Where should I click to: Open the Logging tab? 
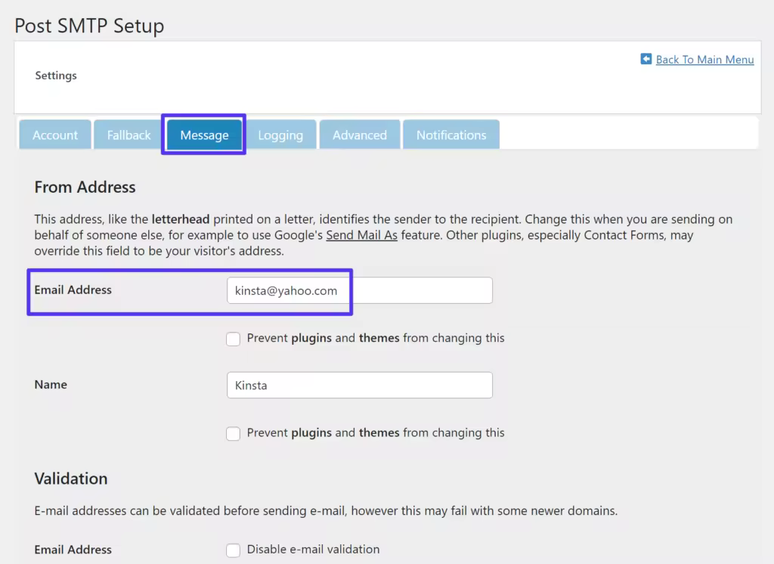click(x=280, y=135)
